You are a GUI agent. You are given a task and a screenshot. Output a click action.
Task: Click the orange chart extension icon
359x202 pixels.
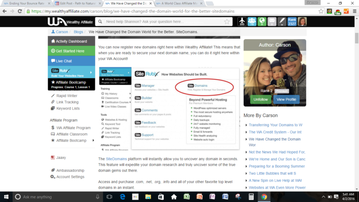click(x=346, y=11)
